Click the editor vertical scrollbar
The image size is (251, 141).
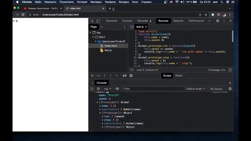click(233, 36)
